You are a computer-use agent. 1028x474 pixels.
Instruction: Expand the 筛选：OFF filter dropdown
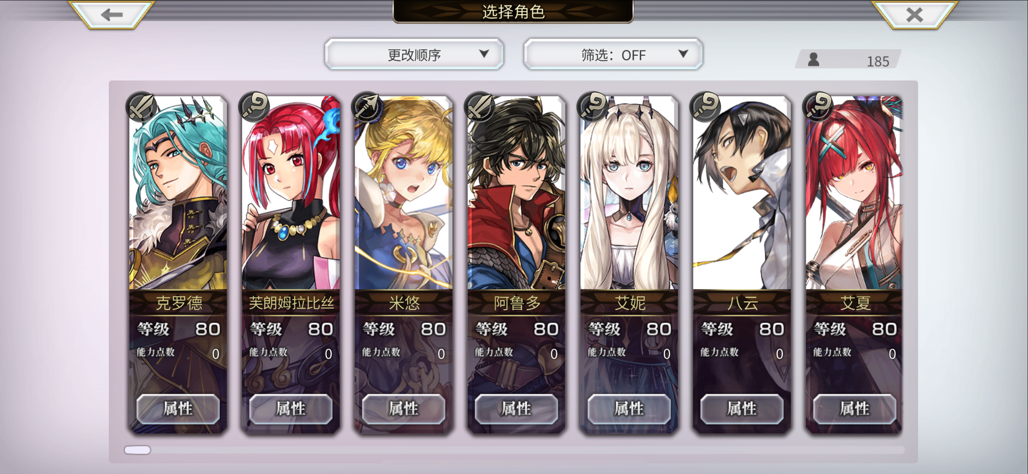tap(613, 54)
